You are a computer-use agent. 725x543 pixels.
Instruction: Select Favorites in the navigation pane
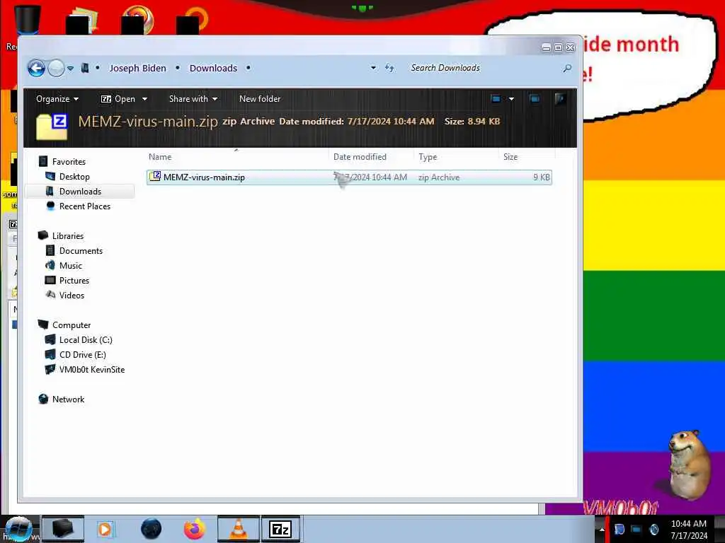pos(69,162)
